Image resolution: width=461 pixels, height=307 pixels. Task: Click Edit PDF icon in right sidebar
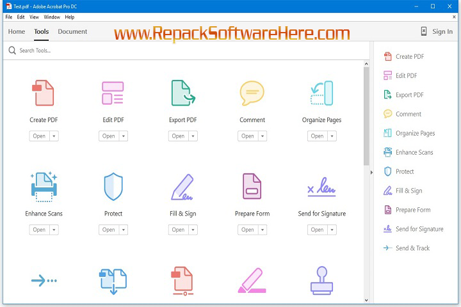click(x=388, y=75)
